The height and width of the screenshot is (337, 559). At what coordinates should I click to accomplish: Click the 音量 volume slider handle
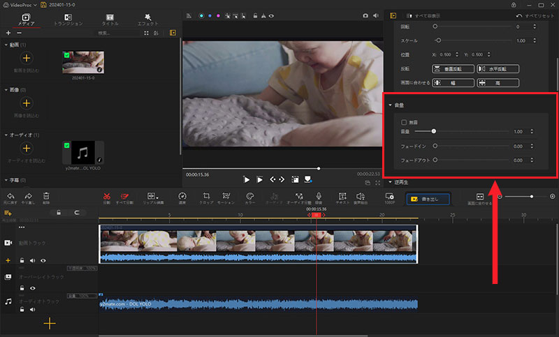433,131
